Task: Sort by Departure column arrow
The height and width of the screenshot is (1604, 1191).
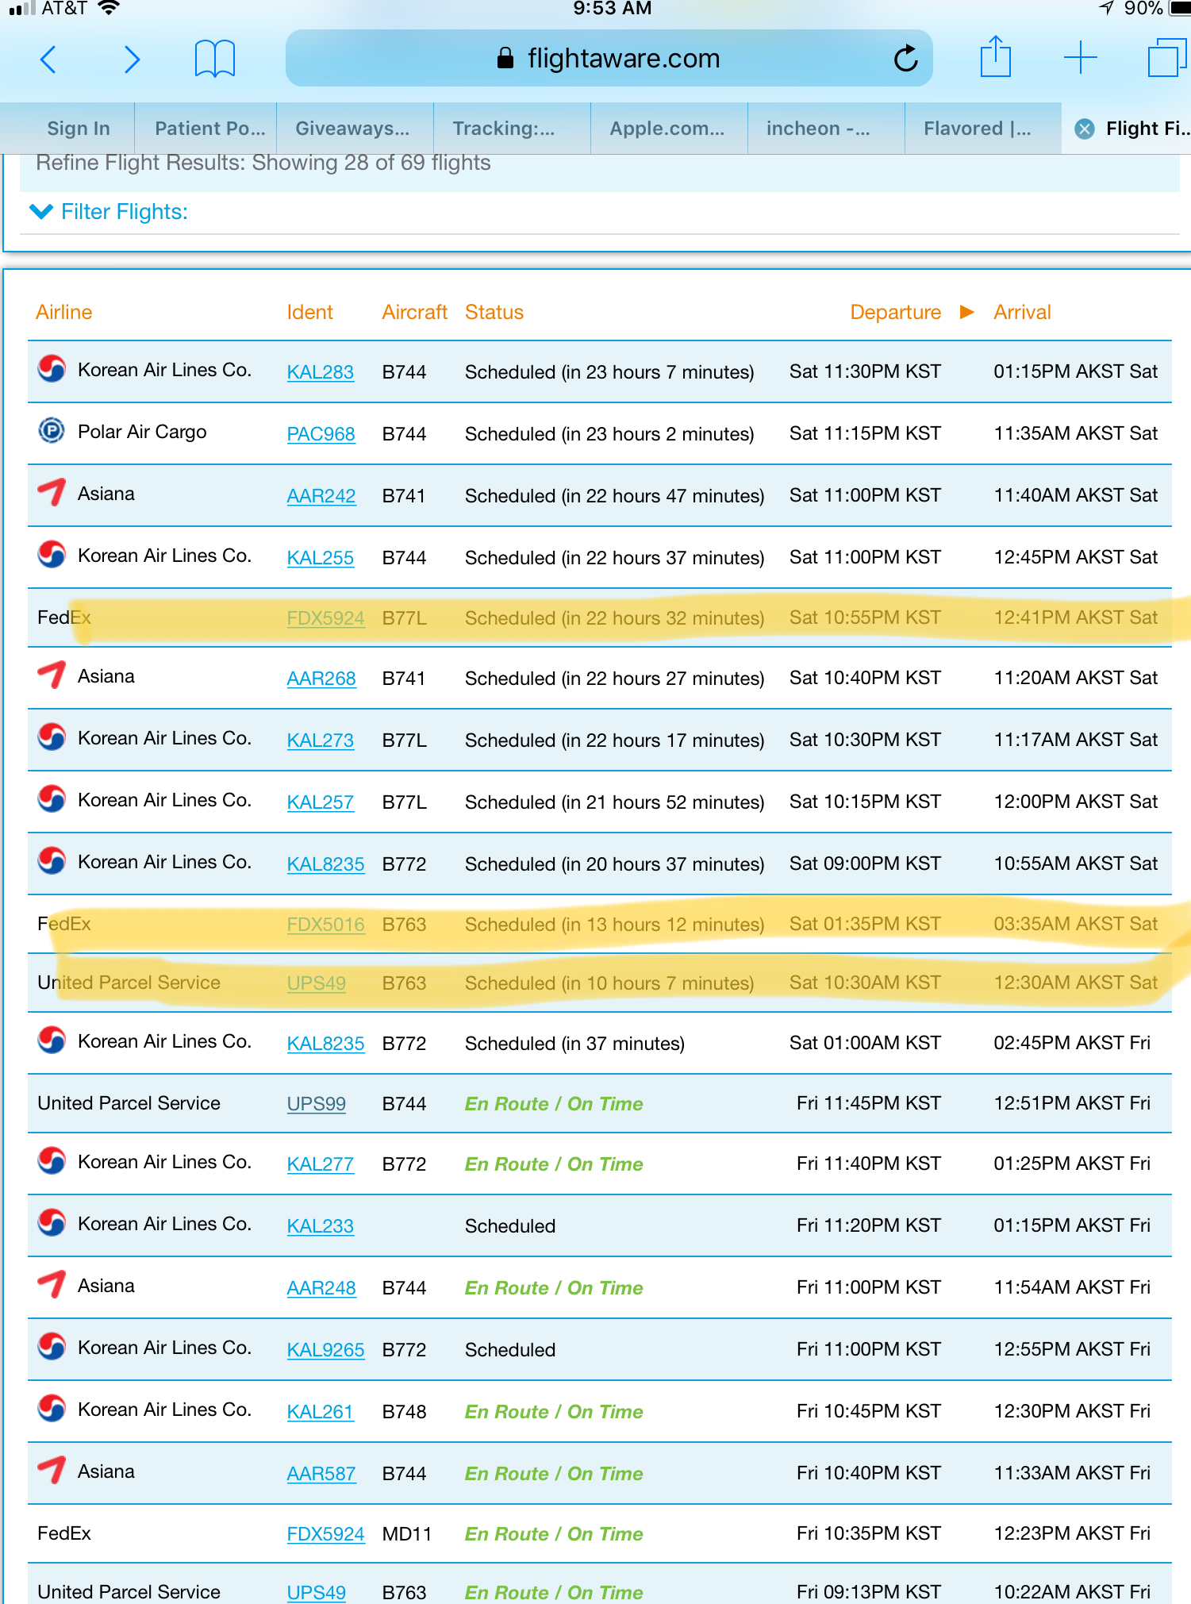Action: (966, 312)
